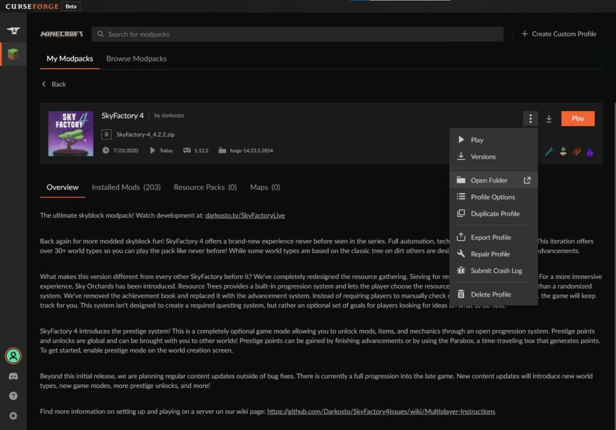Open the Resource Packs (0) tab
Screen dimensions: 616x430
205,187
